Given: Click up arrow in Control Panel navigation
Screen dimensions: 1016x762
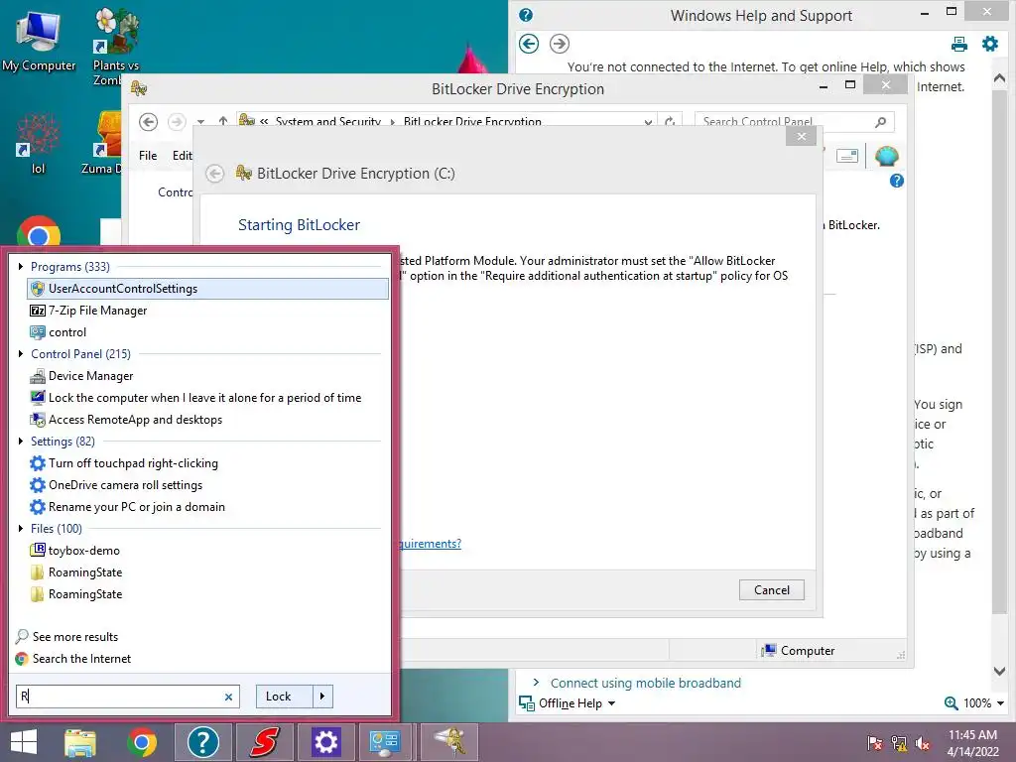Looking at the screenshot, I should [x=223, y=121].
